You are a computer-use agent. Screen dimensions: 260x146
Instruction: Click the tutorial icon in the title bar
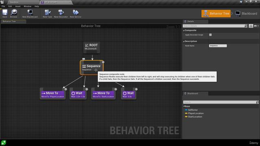click(241, 2)
